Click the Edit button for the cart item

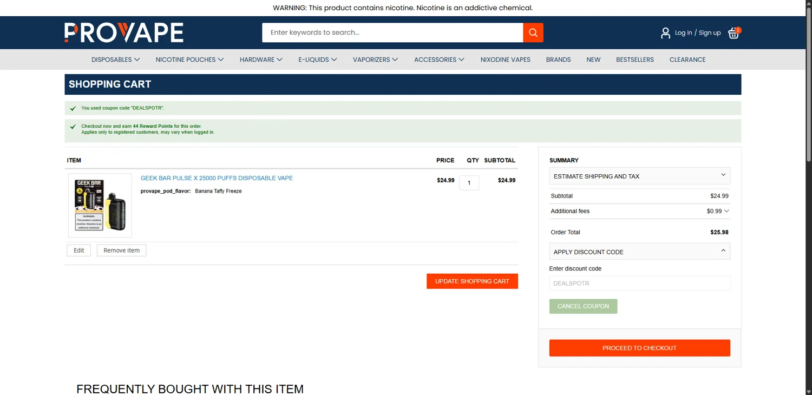point(79,251)
